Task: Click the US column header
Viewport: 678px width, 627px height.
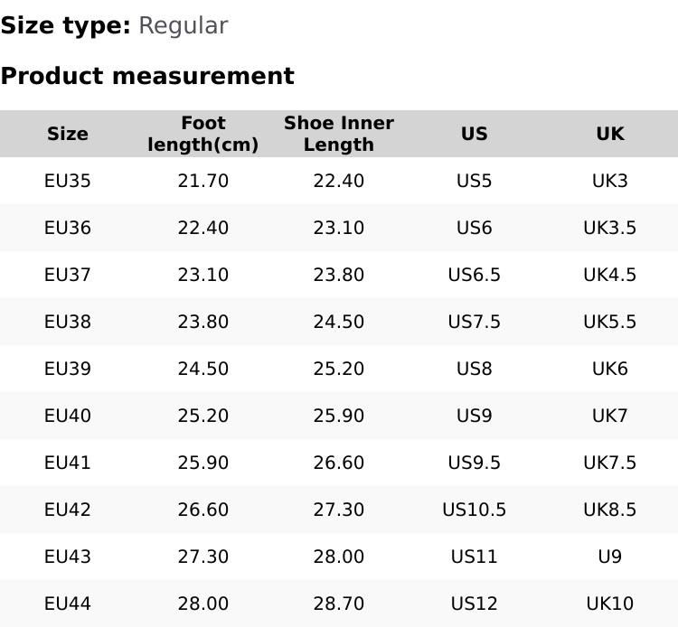Action: (x=475, y=134)
